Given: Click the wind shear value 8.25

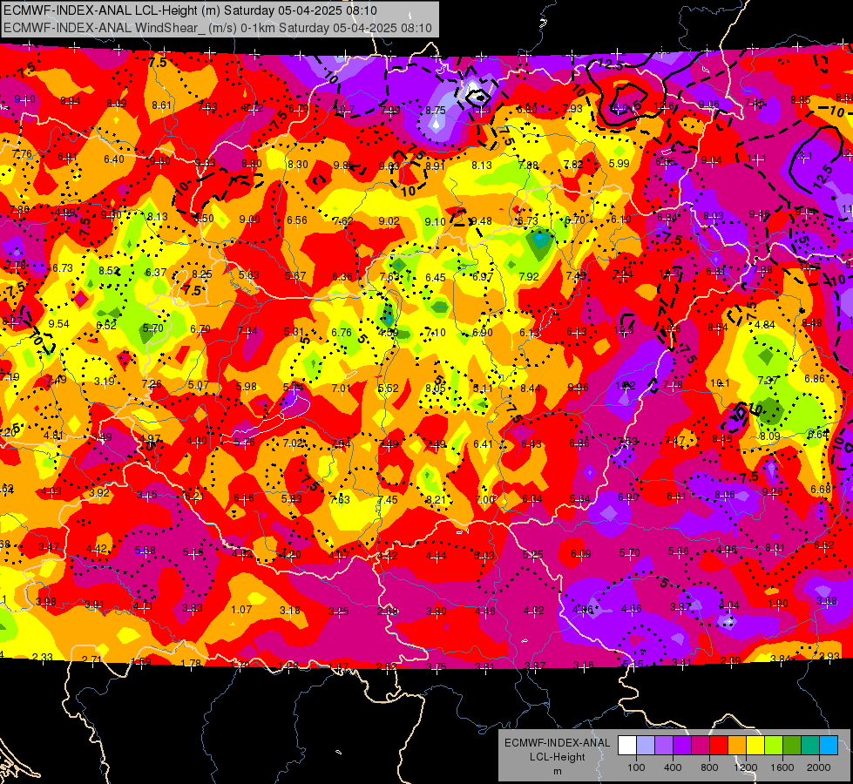Looking at the screenshot, I should point(202,274).
